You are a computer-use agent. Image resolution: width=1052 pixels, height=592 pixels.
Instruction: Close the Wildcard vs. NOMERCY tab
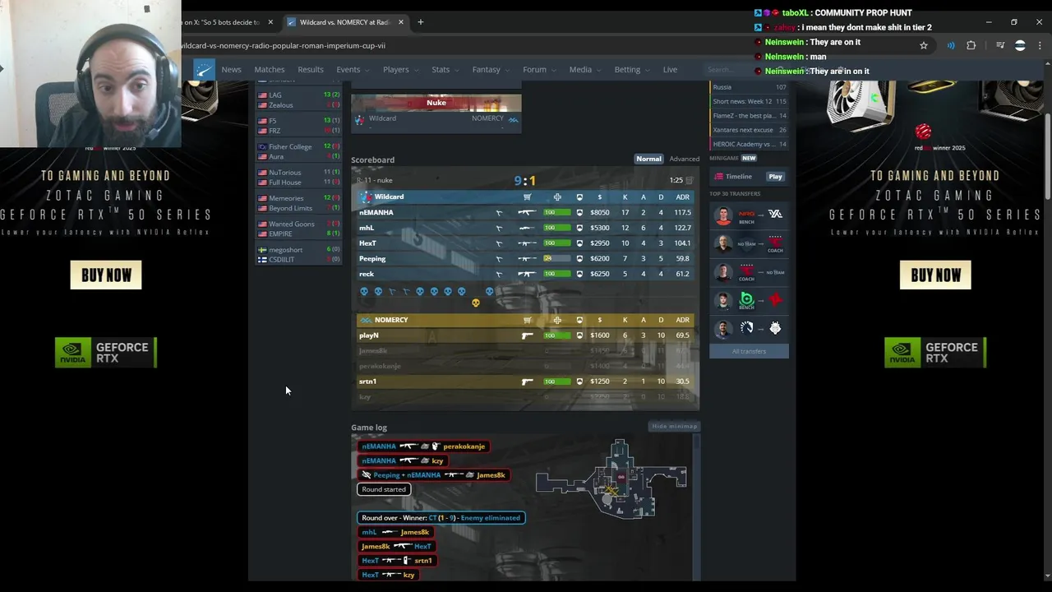pos(400,22)
